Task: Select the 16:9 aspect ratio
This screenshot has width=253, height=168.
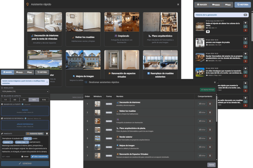Action: click(34, 100)
